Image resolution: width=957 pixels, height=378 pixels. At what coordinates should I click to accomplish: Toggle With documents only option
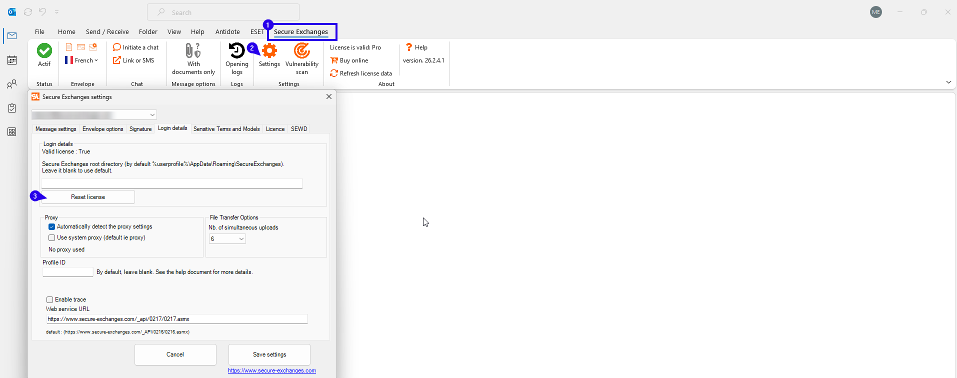click(x=193, y=59)
